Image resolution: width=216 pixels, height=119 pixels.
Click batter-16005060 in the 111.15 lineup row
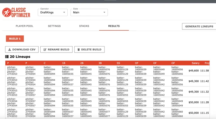pyautogui.click(x=177, y=113)
